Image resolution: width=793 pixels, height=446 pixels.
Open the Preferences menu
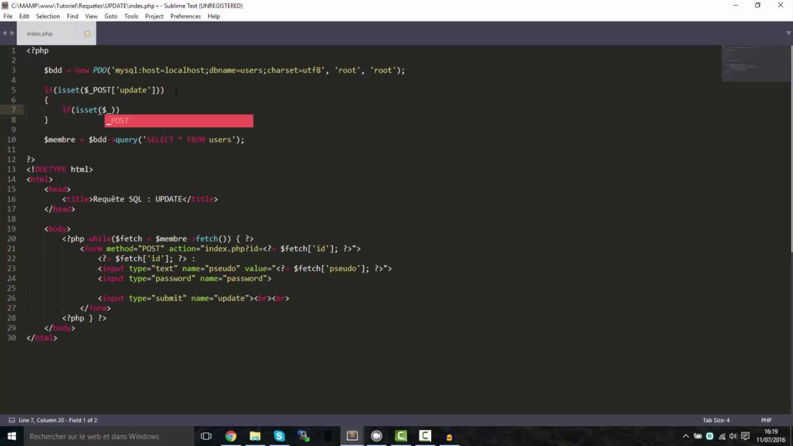(x=185, y=16)
